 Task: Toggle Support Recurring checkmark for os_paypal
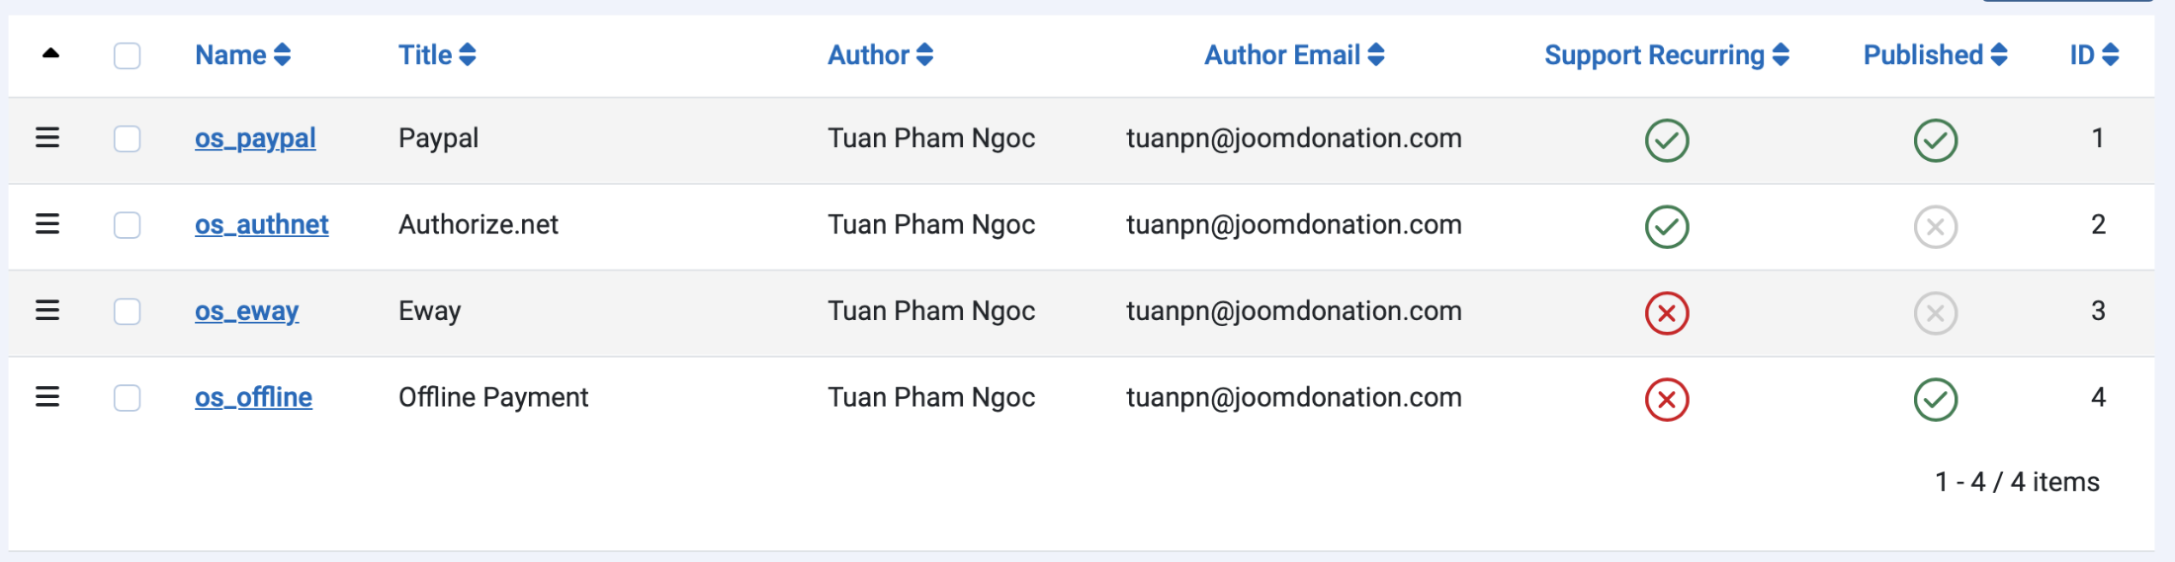coord(1667,140)
